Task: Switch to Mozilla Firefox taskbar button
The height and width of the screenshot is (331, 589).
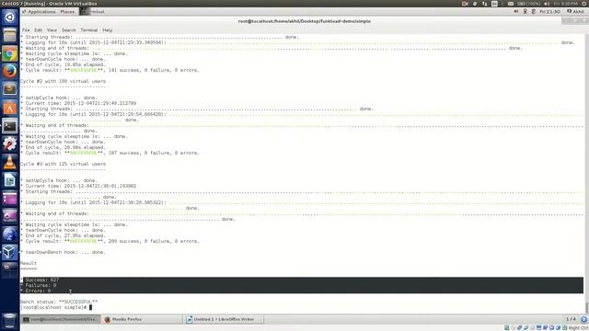Action: (142, 319)
